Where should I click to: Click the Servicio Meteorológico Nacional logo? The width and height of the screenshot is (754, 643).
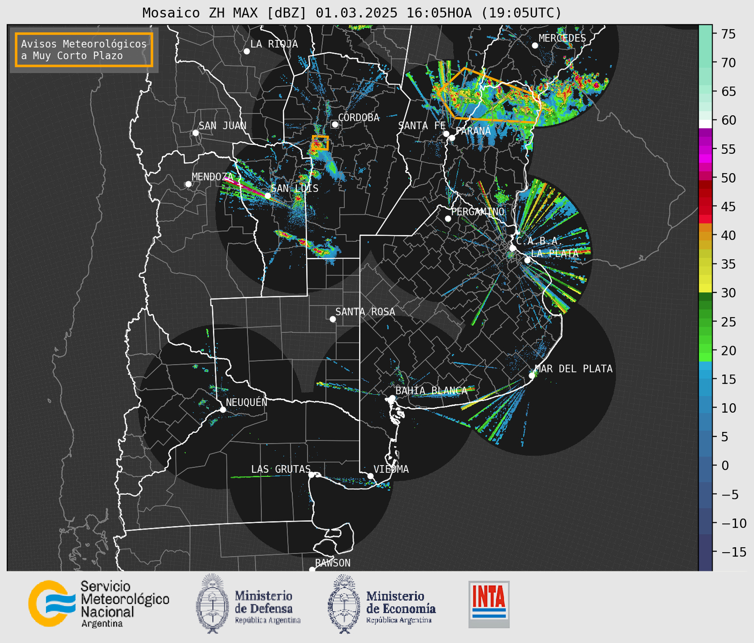click(x=99, y=604)
